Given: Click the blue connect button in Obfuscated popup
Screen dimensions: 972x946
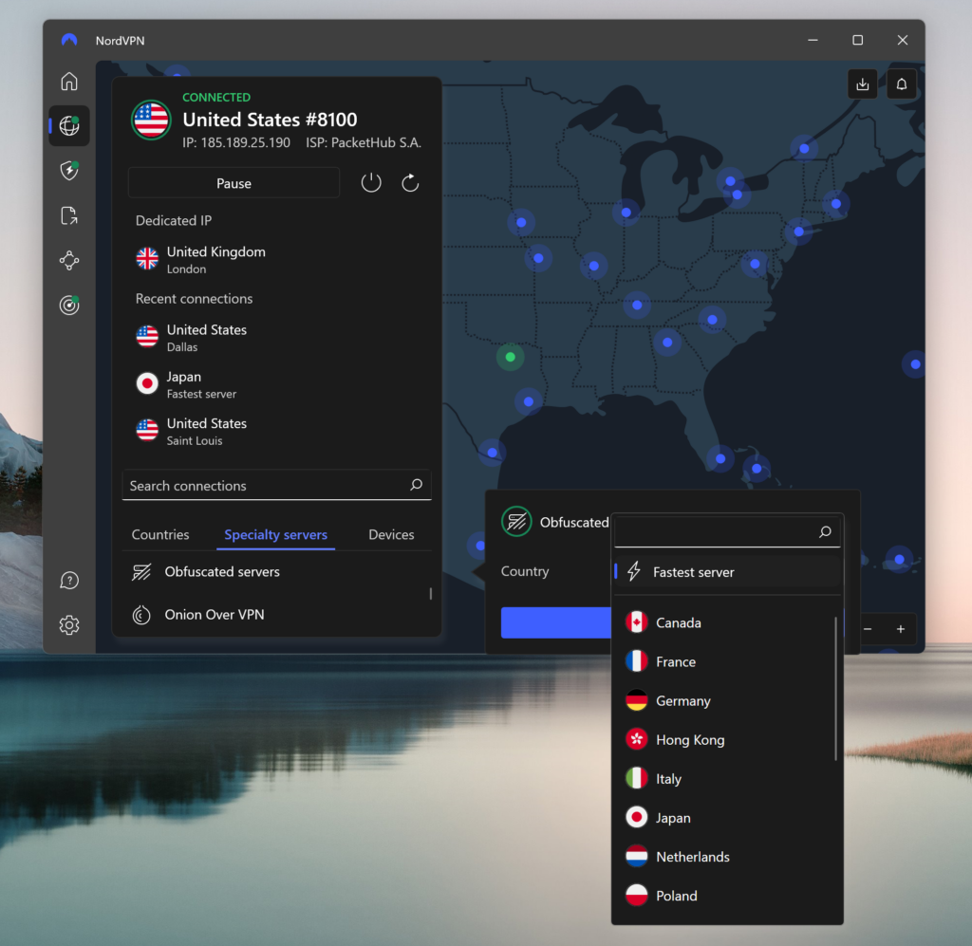Looking at the screenshot, I should coord(556,622).
